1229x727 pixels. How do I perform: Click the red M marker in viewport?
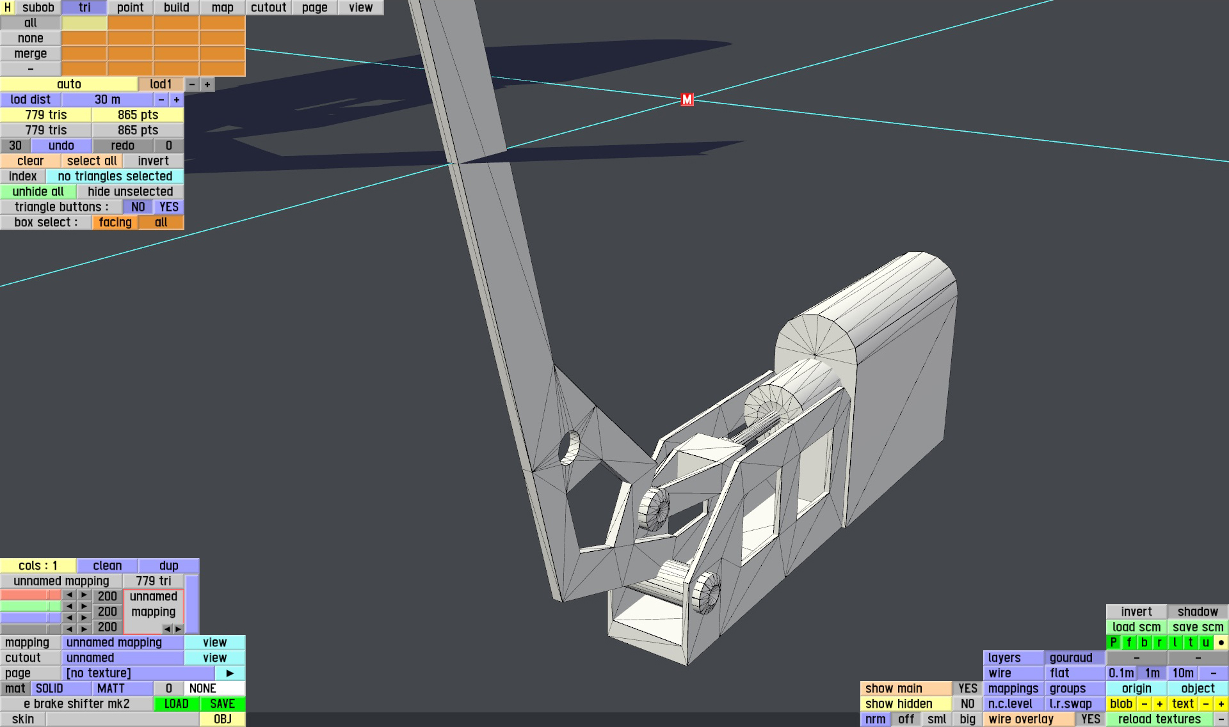coord(687,100)
